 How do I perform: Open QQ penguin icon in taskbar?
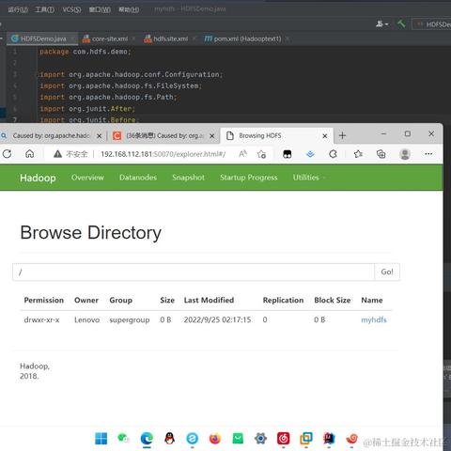[169, 439]
